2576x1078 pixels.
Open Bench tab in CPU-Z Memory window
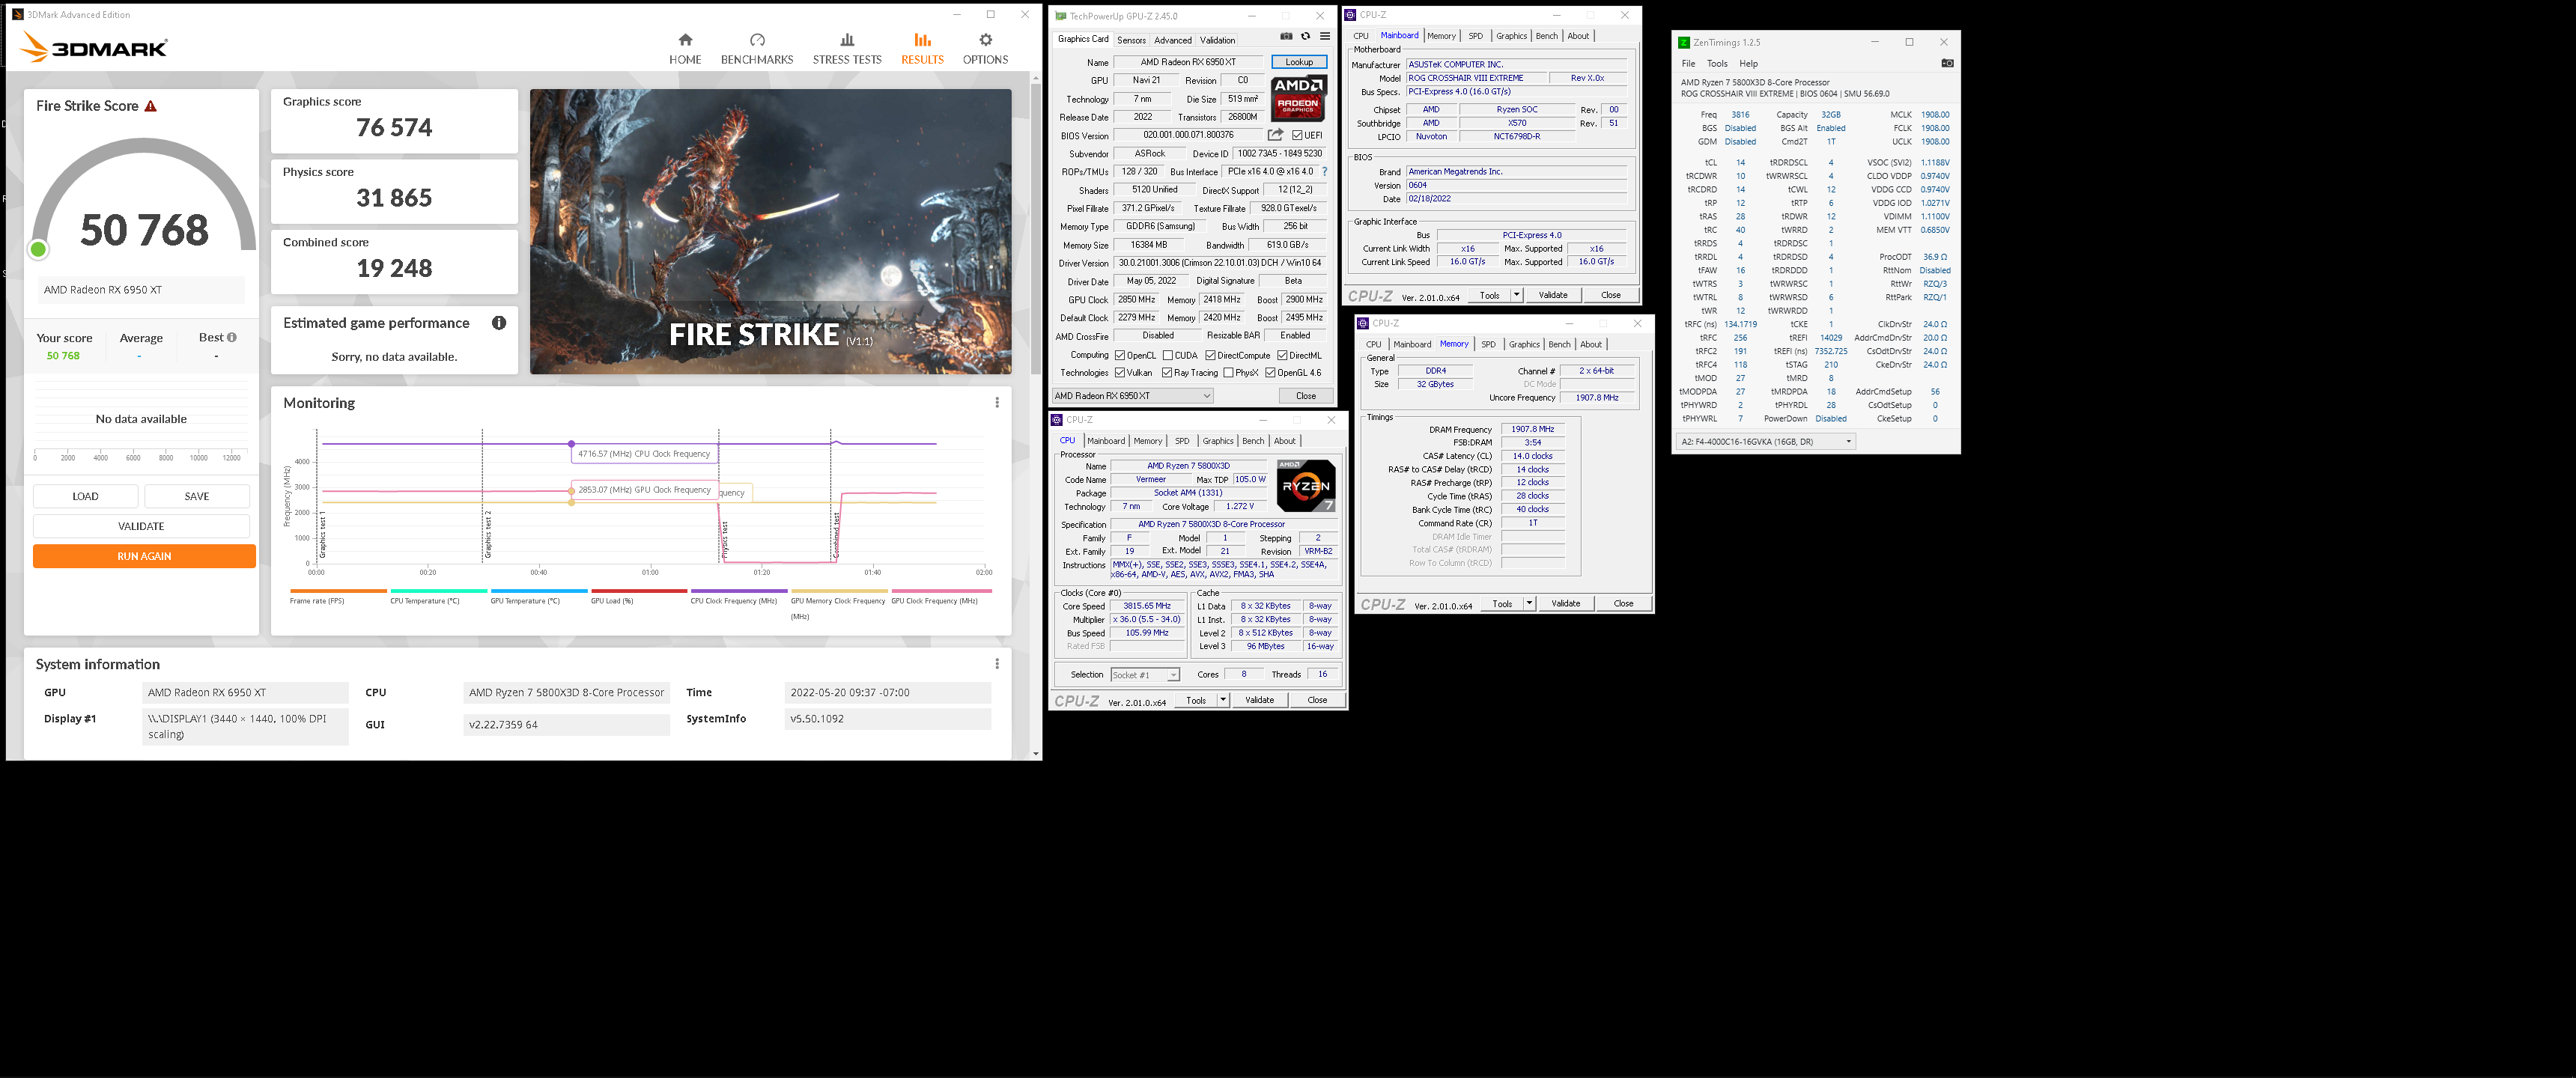(x=1559, y=344)
